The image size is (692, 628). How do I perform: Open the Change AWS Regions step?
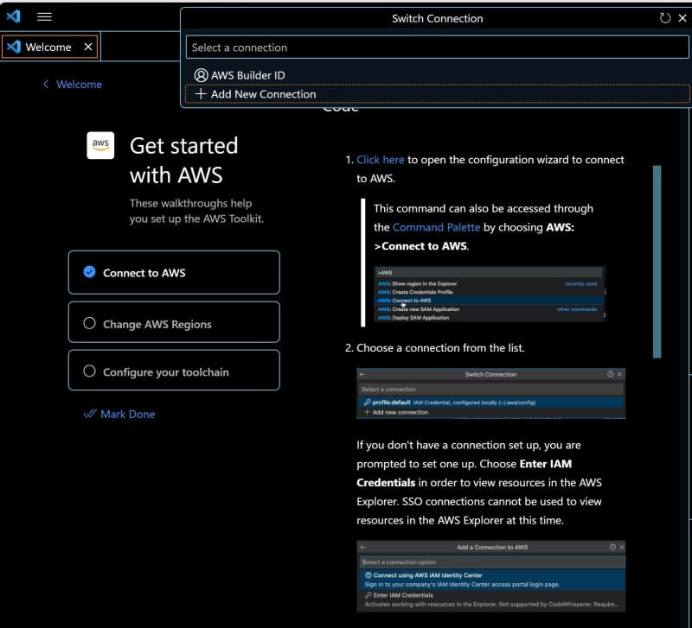click(174, 322)
